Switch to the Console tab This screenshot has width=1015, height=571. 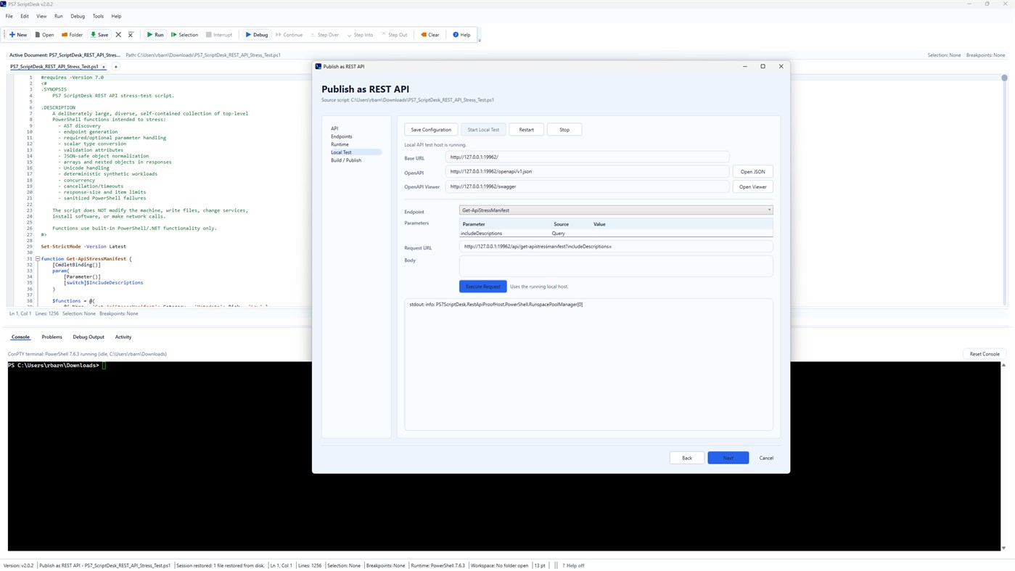coord(20,337)
